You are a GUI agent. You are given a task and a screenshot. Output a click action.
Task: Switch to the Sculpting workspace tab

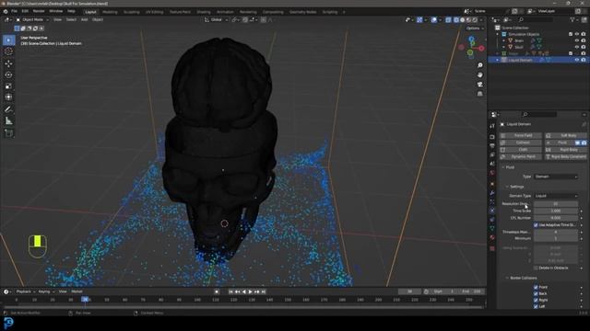click(x=132, y=12)
